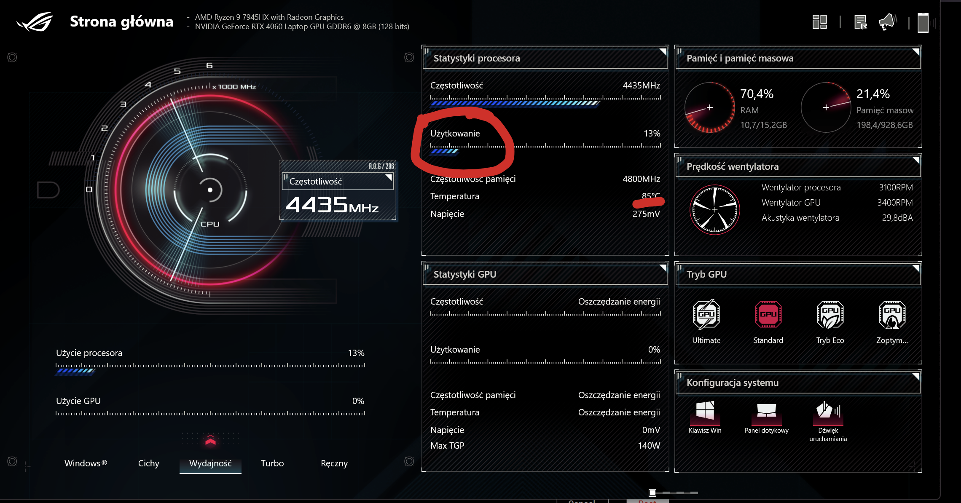Click the fan speed wheel graphic
Image resolution: width=961 pixels, height=503 pixels.
[714, 209]
